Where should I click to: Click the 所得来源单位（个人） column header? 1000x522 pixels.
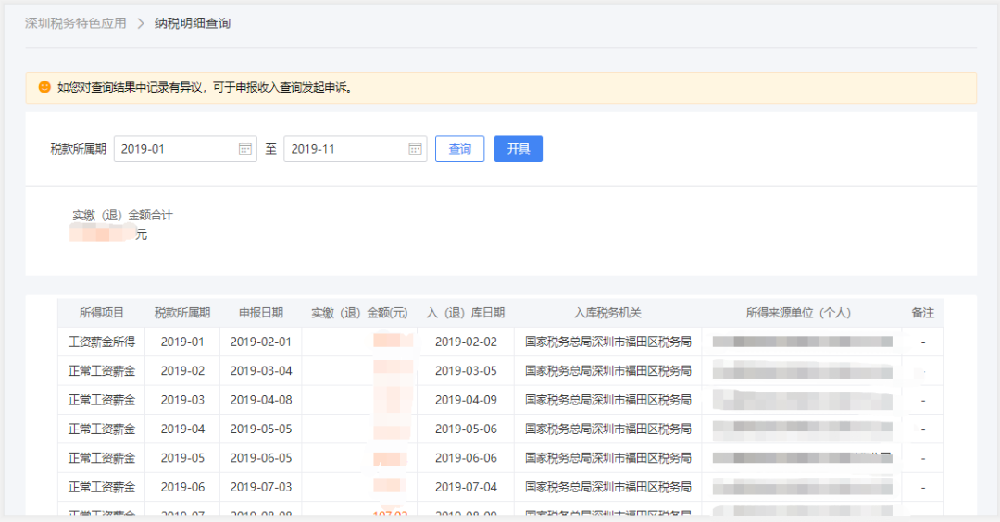click(798, 313)
